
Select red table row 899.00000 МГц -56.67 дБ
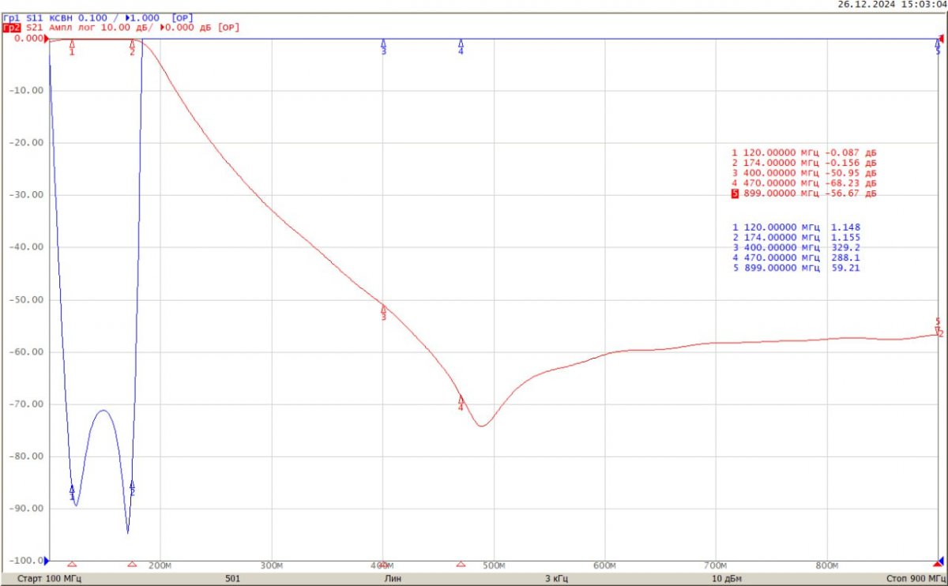(804, 193)
